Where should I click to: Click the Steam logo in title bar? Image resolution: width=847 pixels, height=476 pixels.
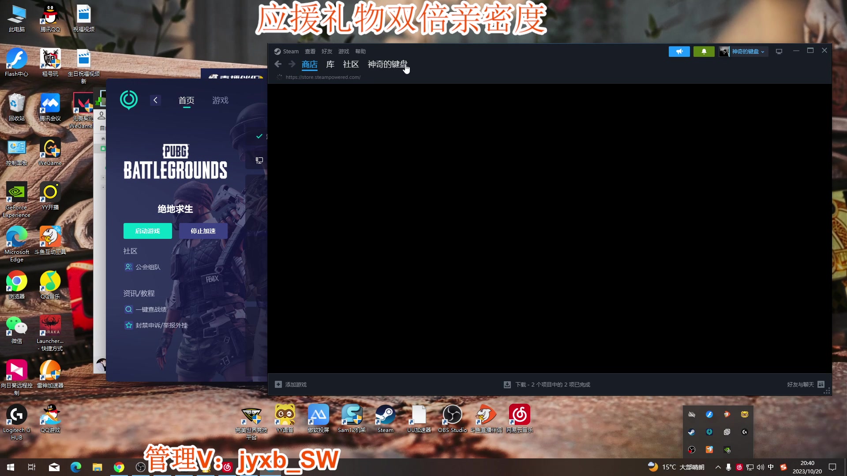coord(277,52)
